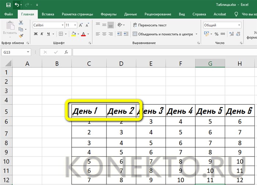Decrease font size with the small A
The image size is (257, 185).
pos(87,25)
